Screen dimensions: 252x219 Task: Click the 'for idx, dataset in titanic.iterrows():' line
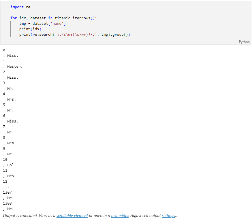[54, 18]
